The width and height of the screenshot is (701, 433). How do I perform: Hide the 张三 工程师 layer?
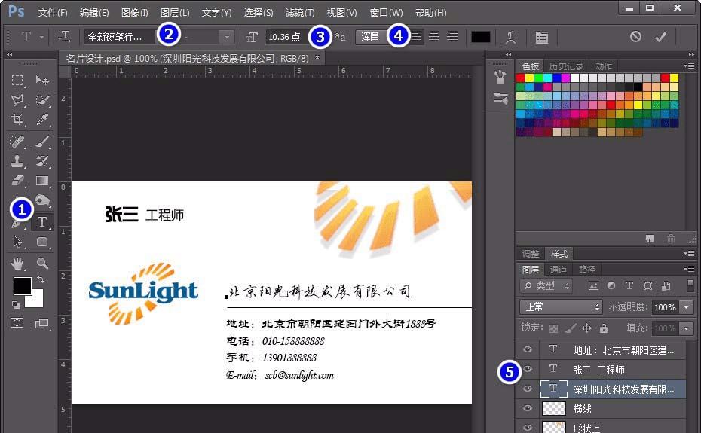pos(528,369)
